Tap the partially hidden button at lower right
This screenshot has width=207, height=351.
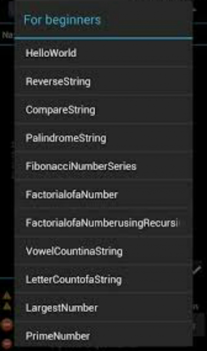(199, 325)
